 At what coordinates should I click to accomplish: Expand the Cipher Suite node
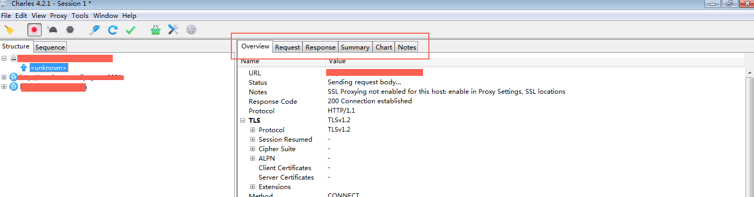tap(253, 149)
